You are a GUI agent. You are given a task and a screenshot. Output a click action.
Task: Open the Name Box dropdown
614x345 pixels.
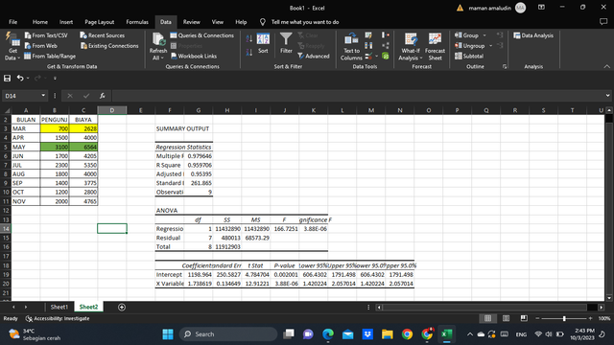[43, 96]
